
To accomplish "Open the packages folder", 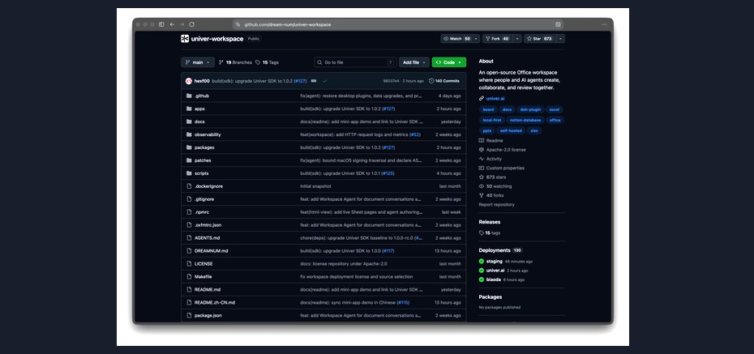I will coord(204,147).
